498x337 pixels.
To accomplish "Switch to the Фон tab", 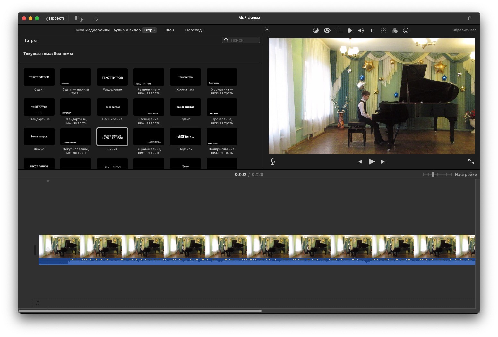I will coord(170,30).
